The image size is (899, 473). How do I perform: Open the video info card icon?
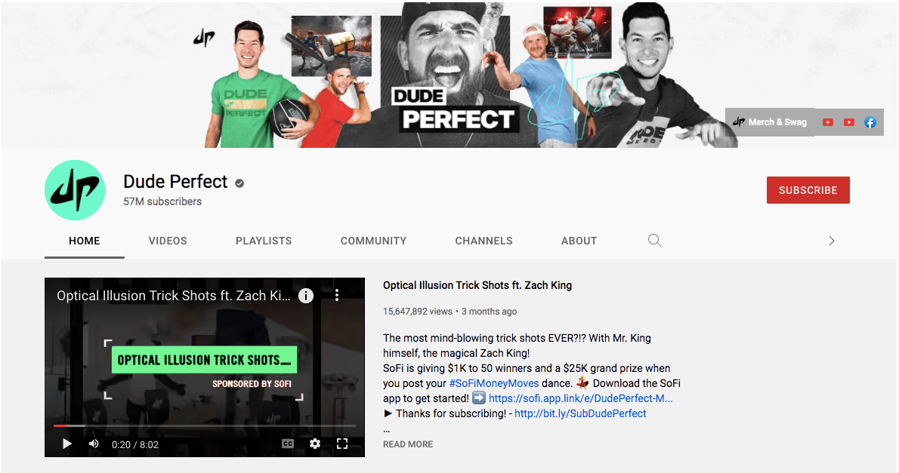tap(306, 296)
